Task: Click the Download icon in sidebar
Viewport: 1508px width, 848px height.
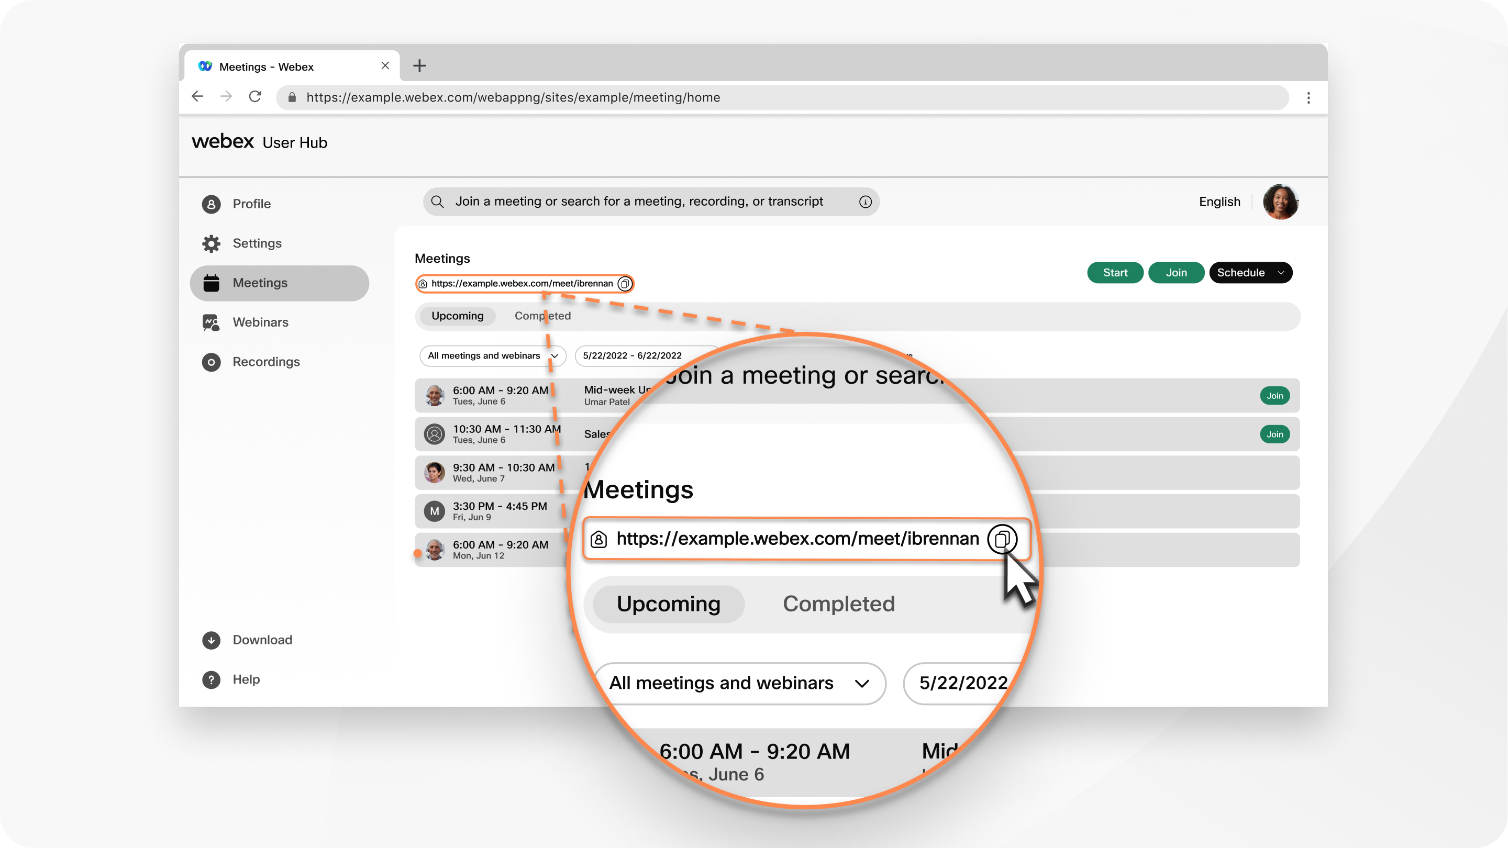Action: (x=212, y=639)
